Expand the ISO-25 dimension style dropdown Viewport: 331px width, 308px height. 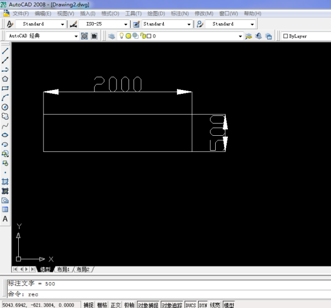pos(126,24)
